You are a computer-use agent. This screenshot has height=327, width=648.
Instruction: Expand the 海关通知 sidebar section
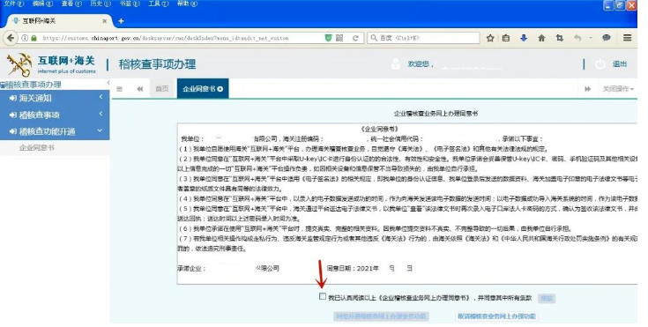click(x=55, y=98)
